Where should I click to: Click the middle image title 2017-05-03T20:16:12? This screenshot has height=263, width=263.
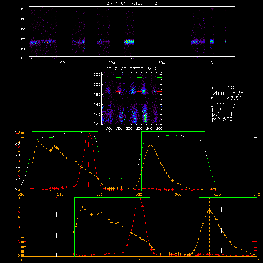[x=132, y=69]
